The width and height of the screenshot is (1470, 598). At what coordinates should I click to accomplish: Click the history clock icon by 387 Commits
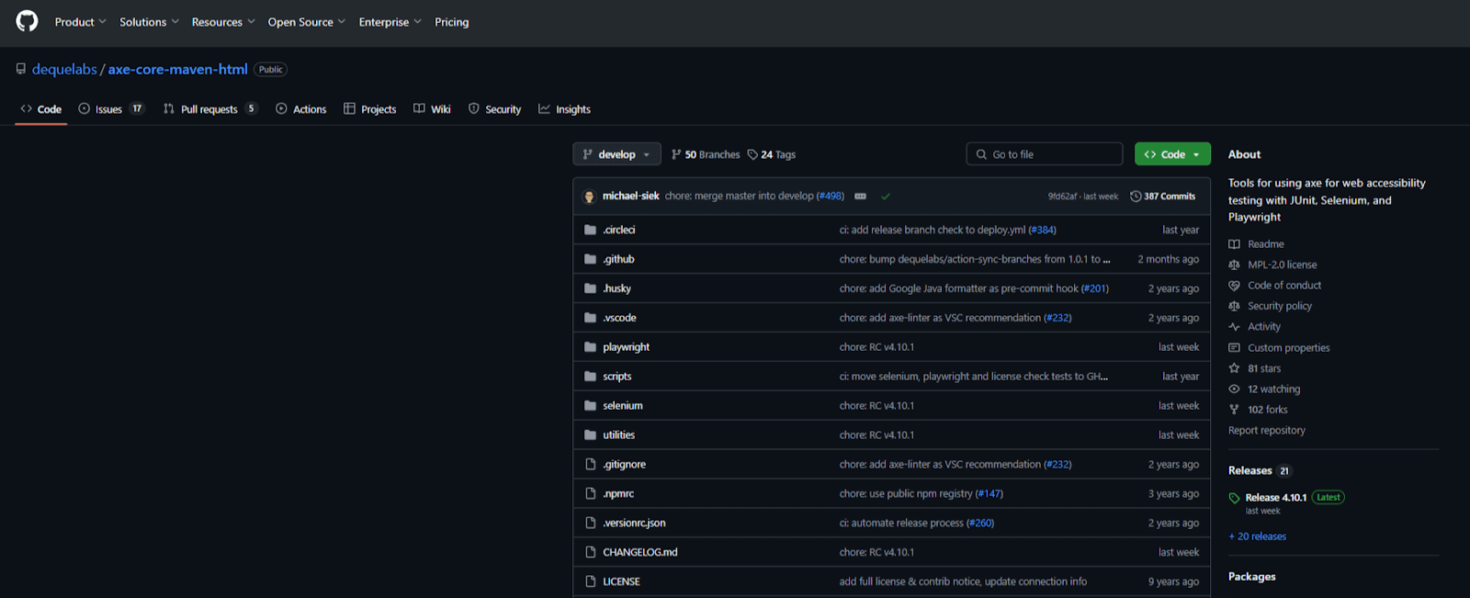click(1136, 197)
